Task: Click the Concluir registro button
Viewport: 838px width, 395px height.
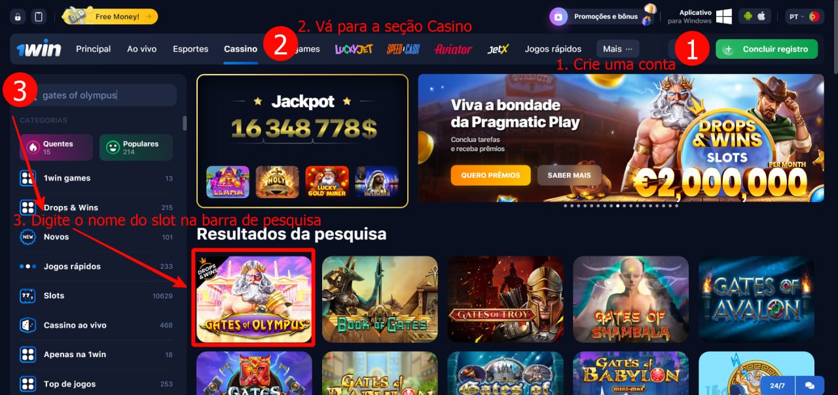Action: [x=767, y=49]
